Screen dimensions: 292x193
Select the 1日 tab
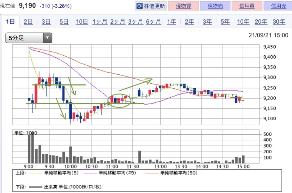[x=10, y=21]
